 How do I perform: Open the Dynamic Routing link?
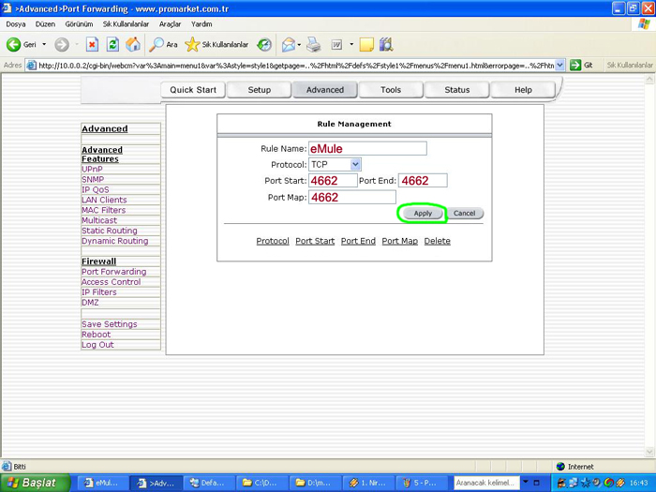pyautogui.click(x=115, y=241)
